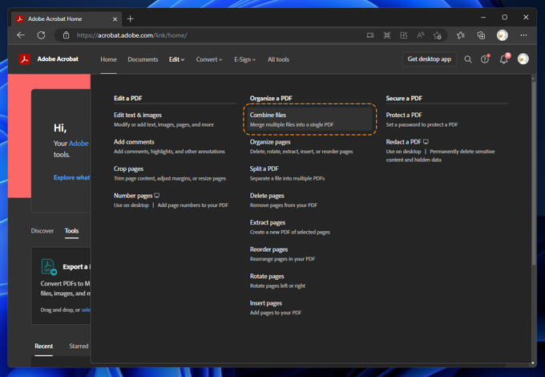Click the Adobe Acrobat logo icon
This screenshot has height=377, width=545.
point(25,59)
